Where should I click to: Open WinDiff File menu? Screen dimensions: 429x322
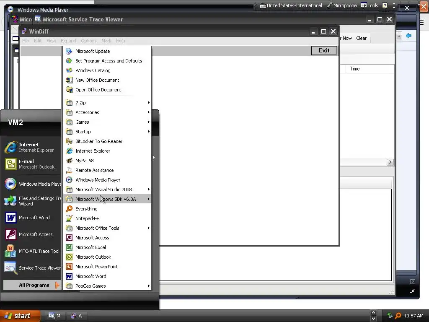pyautogui.click(x=26, y=41)
